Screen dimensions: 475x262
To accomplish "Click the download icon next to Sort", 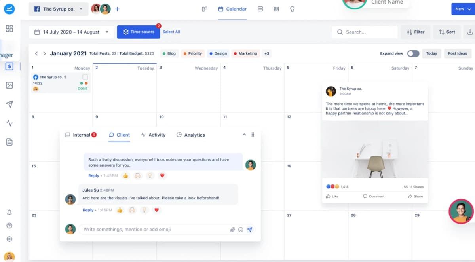I will [x=470, y=32].
